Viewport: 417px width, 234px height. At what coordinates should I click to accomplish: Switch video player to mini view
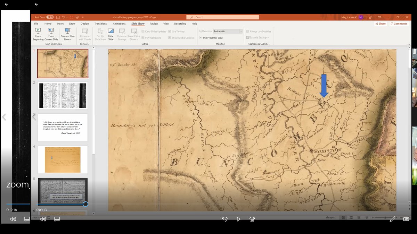tap(406, 219)
